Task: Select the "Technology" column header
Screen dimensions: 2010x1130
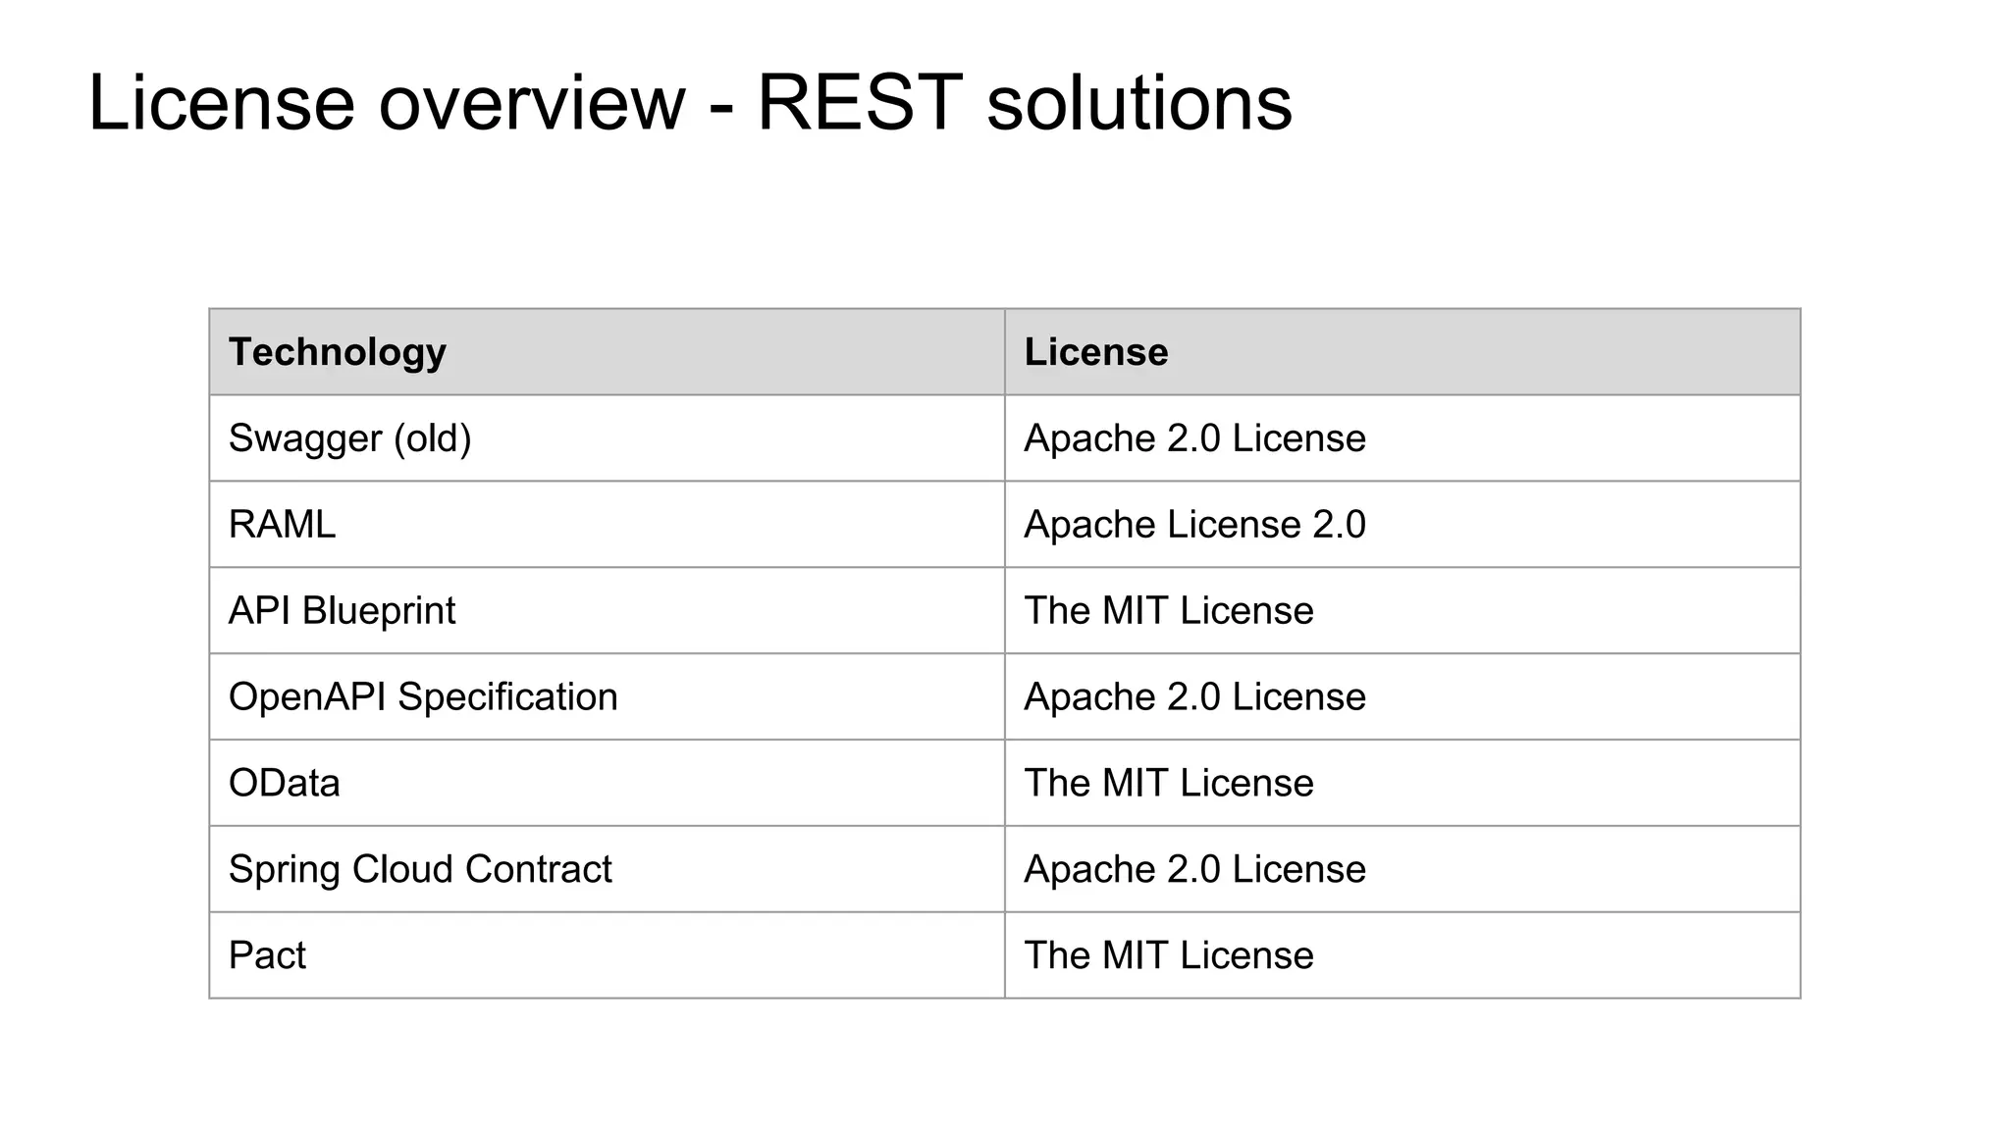Action: 337,352
